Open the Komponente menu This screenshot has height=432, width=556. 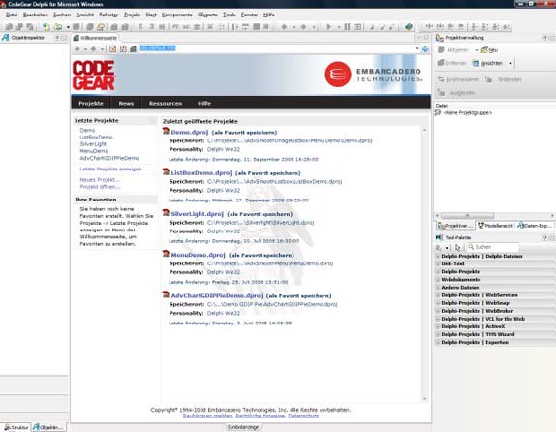pyautogui.click(x=176, y=15)
